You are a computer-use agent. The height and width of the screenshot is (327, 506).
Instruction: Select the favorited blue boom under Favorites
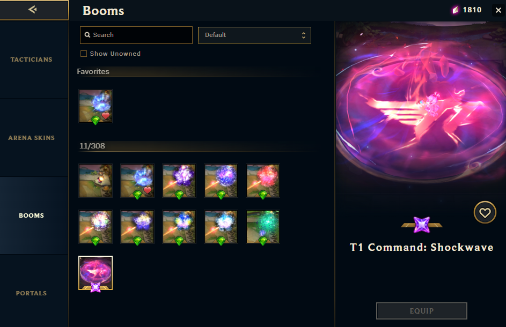pyautogui.click(x=96, y=107)
